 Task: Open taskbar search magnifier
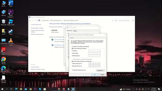pos(7,89)
